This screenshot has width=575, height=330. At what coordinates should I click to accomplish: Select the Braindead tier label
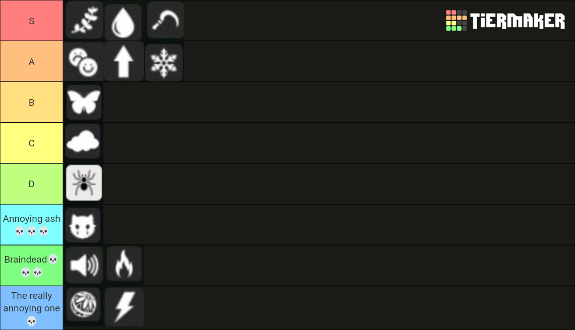31,264
